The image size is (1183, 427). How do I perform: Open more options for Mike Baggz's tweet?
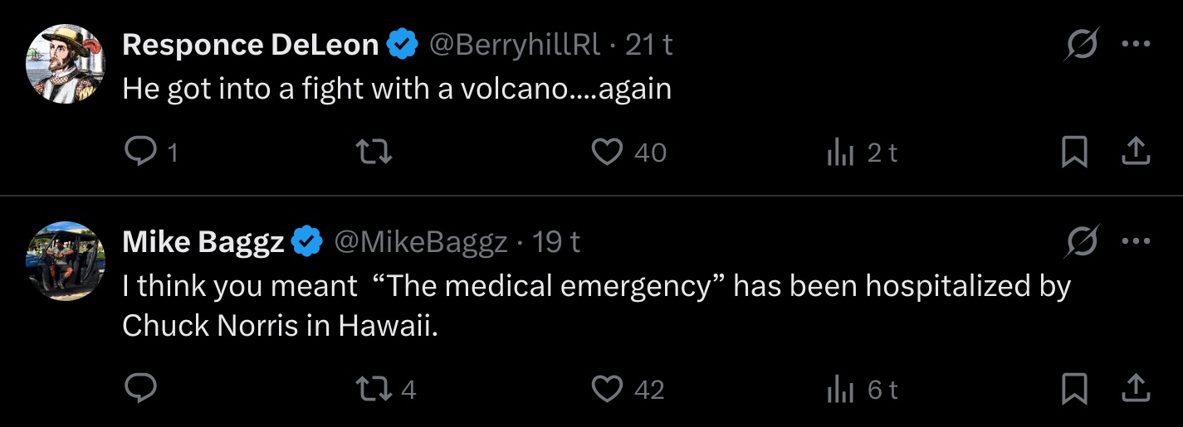coord(1136,241)
